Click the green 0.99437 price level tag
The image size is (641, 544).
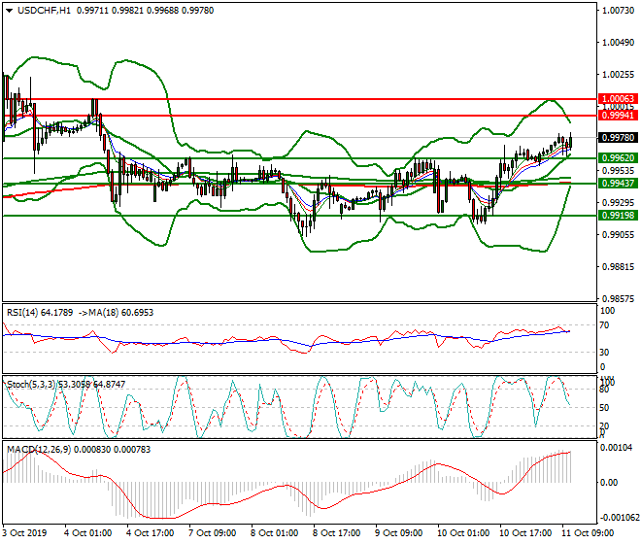[618, 184]
